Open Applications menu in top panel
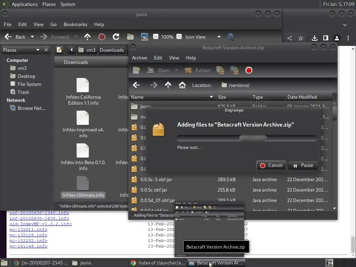The width and height of the screenshot is (356, 267). click(25, 4)
